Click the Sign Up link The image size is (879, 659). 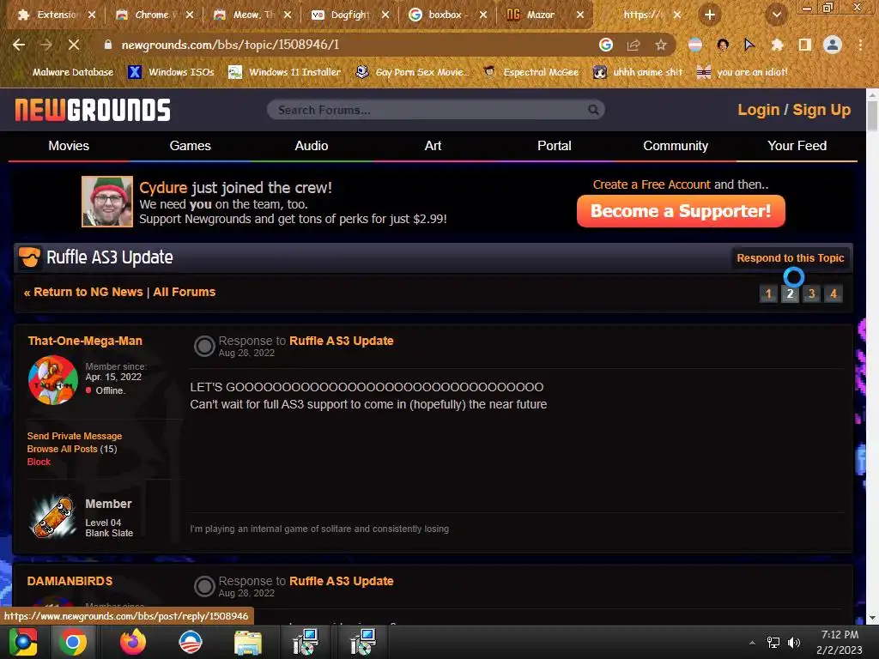pyautogui.click(x=821, y=110)
